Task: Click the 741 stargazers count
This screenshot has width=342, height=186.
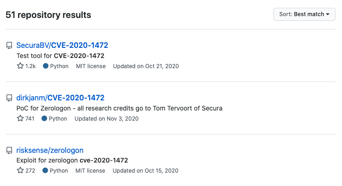Action: click(30, 119)
